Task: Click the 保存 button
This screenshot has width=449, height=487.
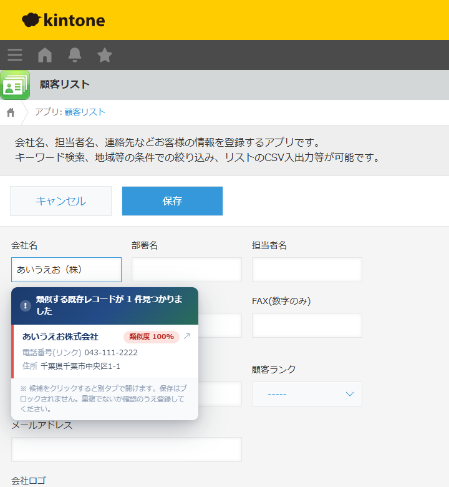Action: [172, 201]
